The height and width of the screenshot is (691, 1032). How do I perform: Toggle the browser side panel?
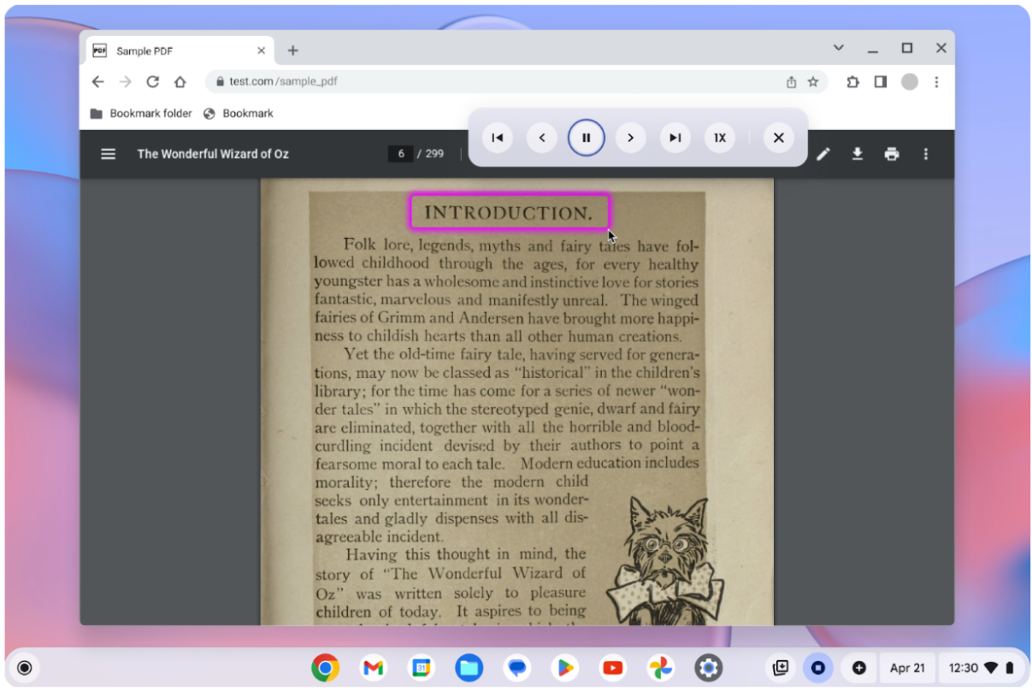click(x=880, y=82)
